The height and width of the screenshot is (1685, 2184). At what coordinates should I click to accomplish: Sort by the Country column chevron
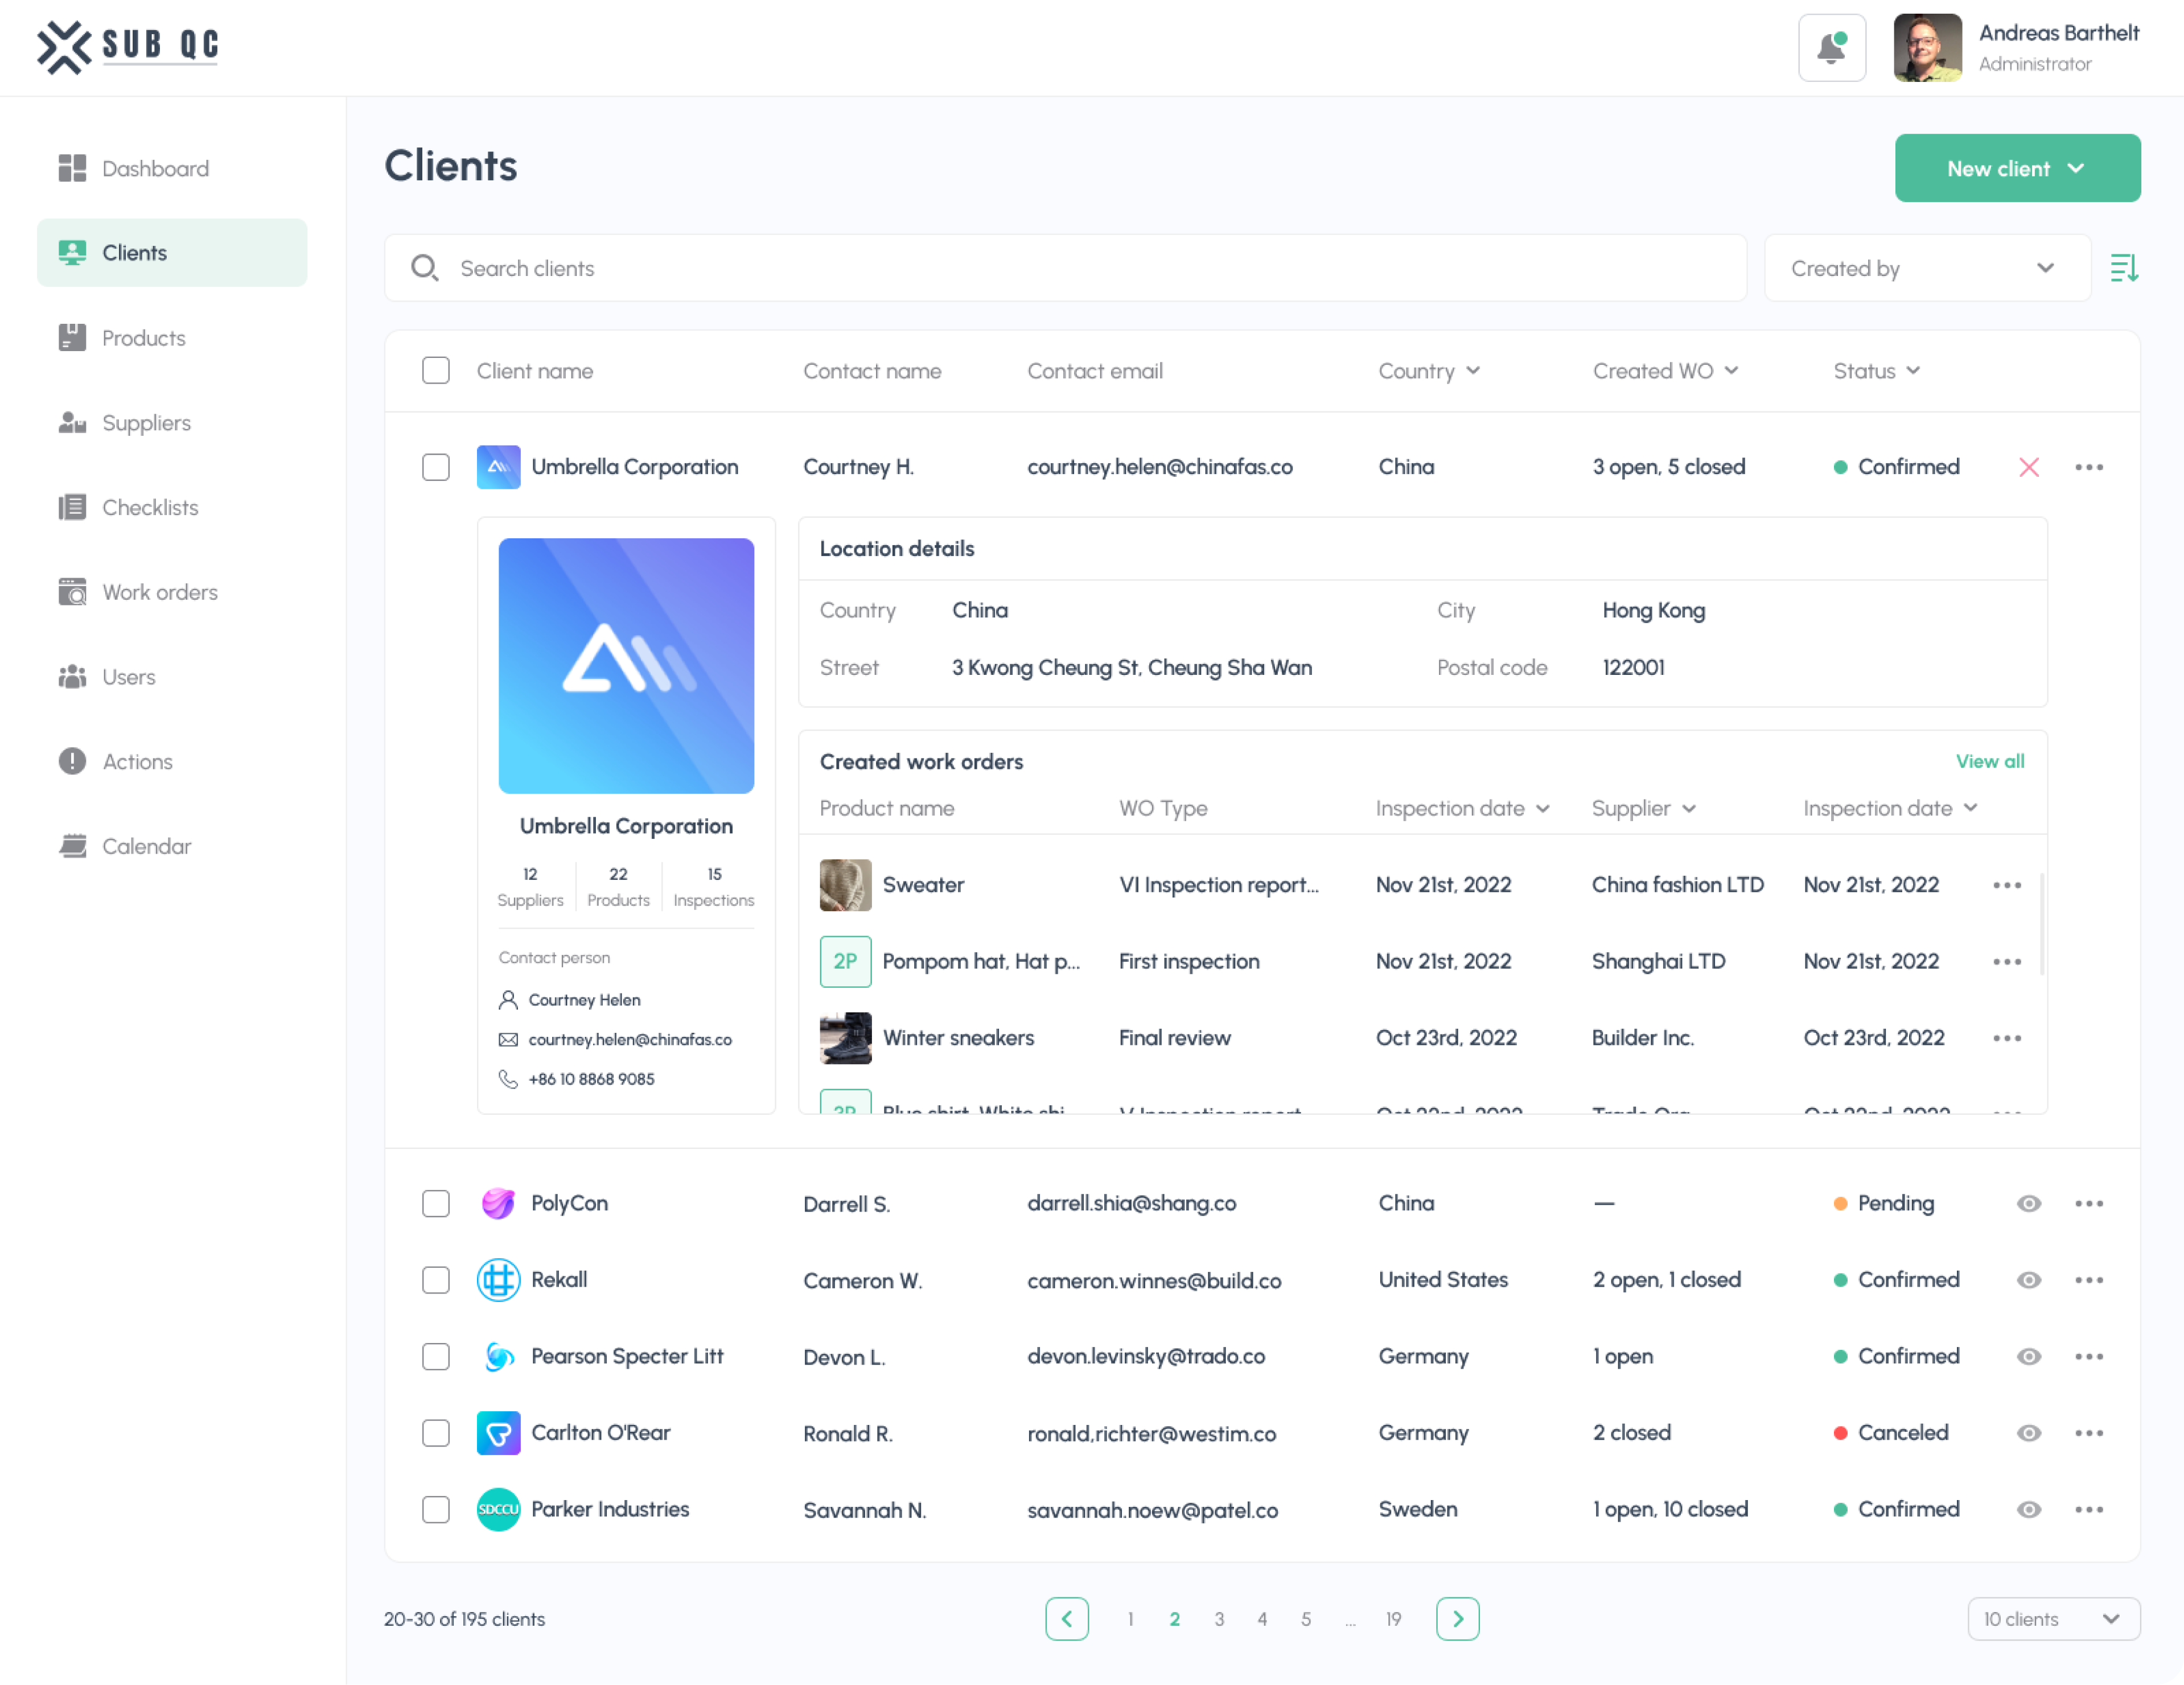1473,371
